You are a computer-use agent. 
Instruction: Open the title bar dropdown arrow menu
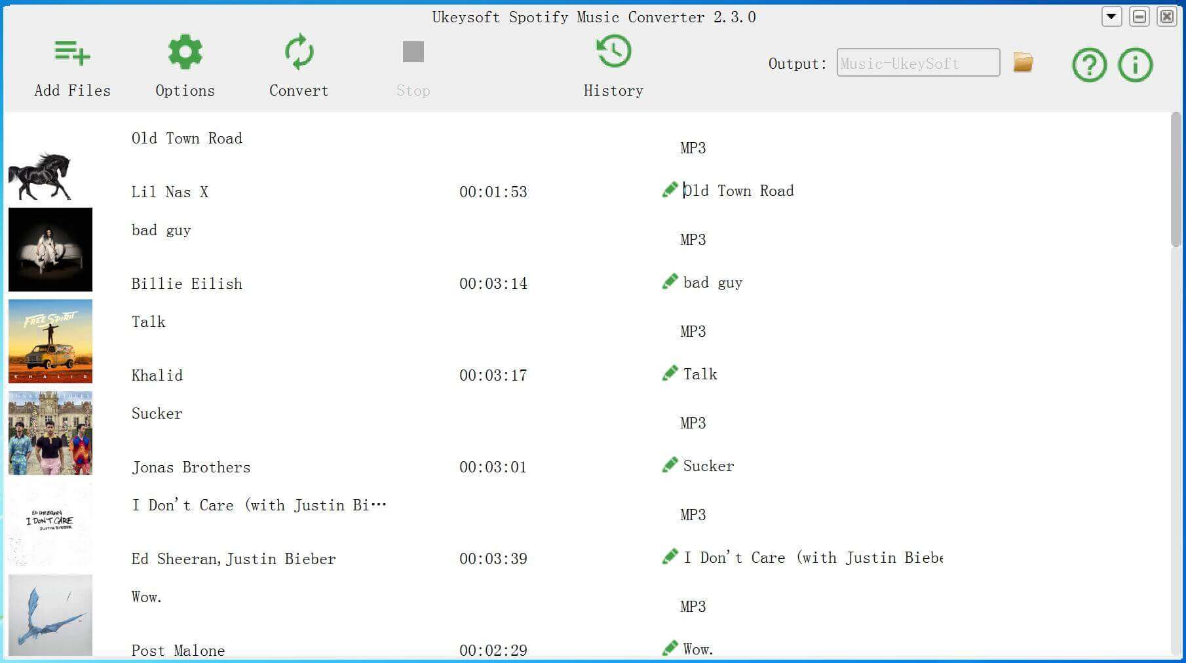[x=1111, y=16]
